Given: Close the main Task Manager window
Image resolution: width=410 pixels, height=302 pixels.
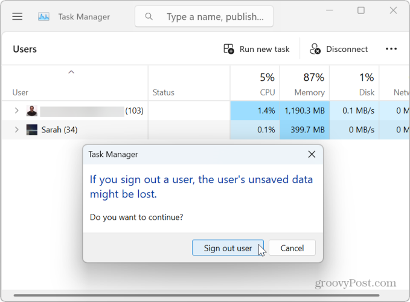Looking at the screenshot, I should click(393, 10).
